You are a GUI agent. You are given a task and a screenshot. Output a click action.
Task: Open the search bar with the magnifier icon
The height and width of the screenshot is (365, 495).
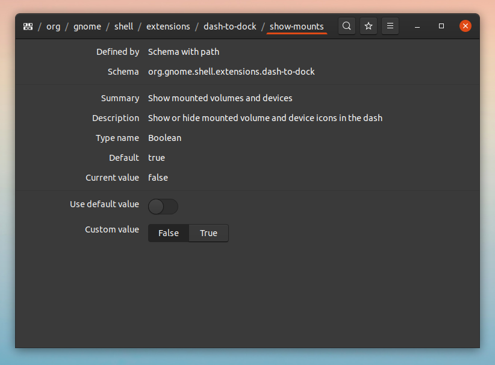tap(346, 26)
